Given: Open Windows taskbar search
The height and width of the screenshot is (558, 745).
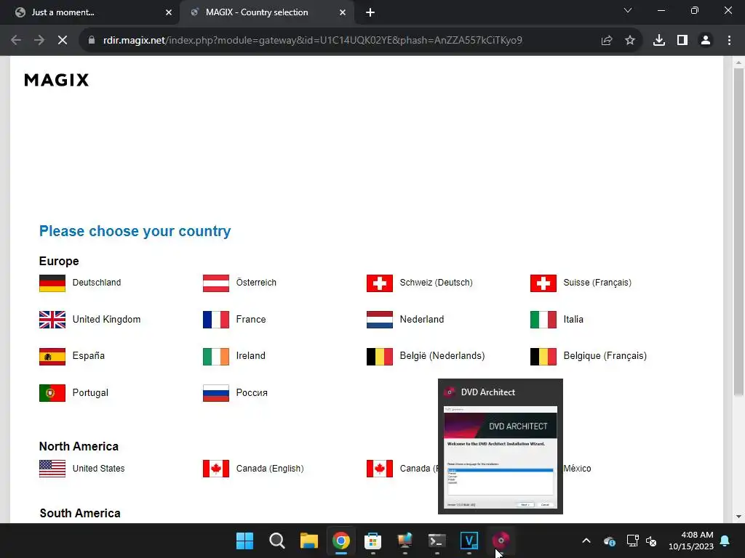Looking at the screenshot, I should [277, 541].
